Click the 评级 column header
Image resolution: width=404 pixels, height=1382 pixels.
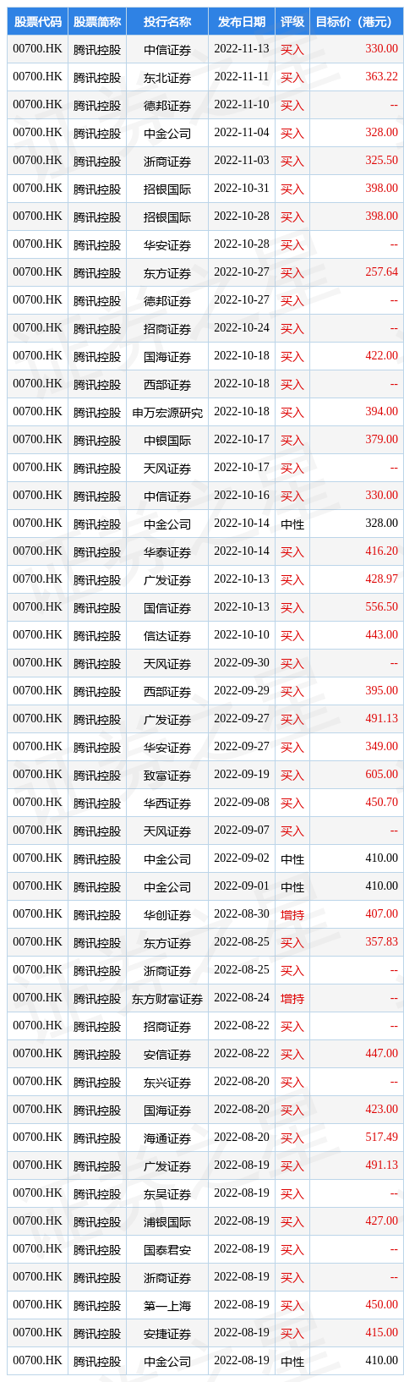point(292,22)
